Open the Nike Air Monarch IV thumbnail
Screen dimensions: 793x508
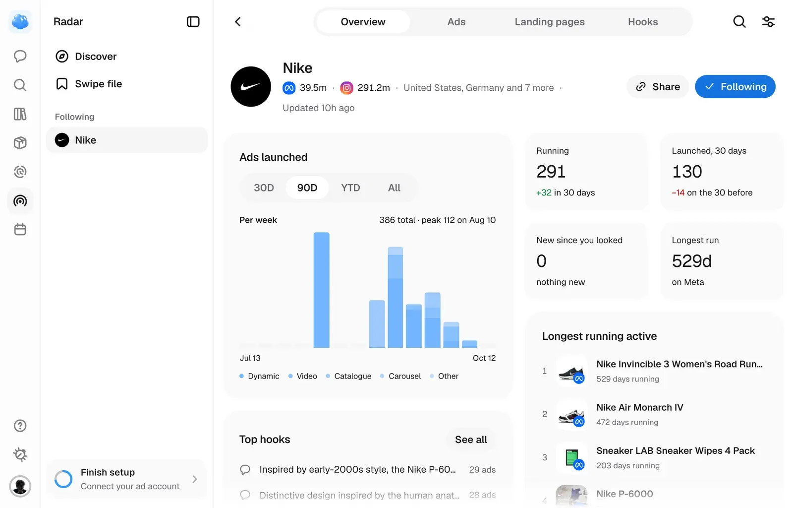(x=572, y=414)
